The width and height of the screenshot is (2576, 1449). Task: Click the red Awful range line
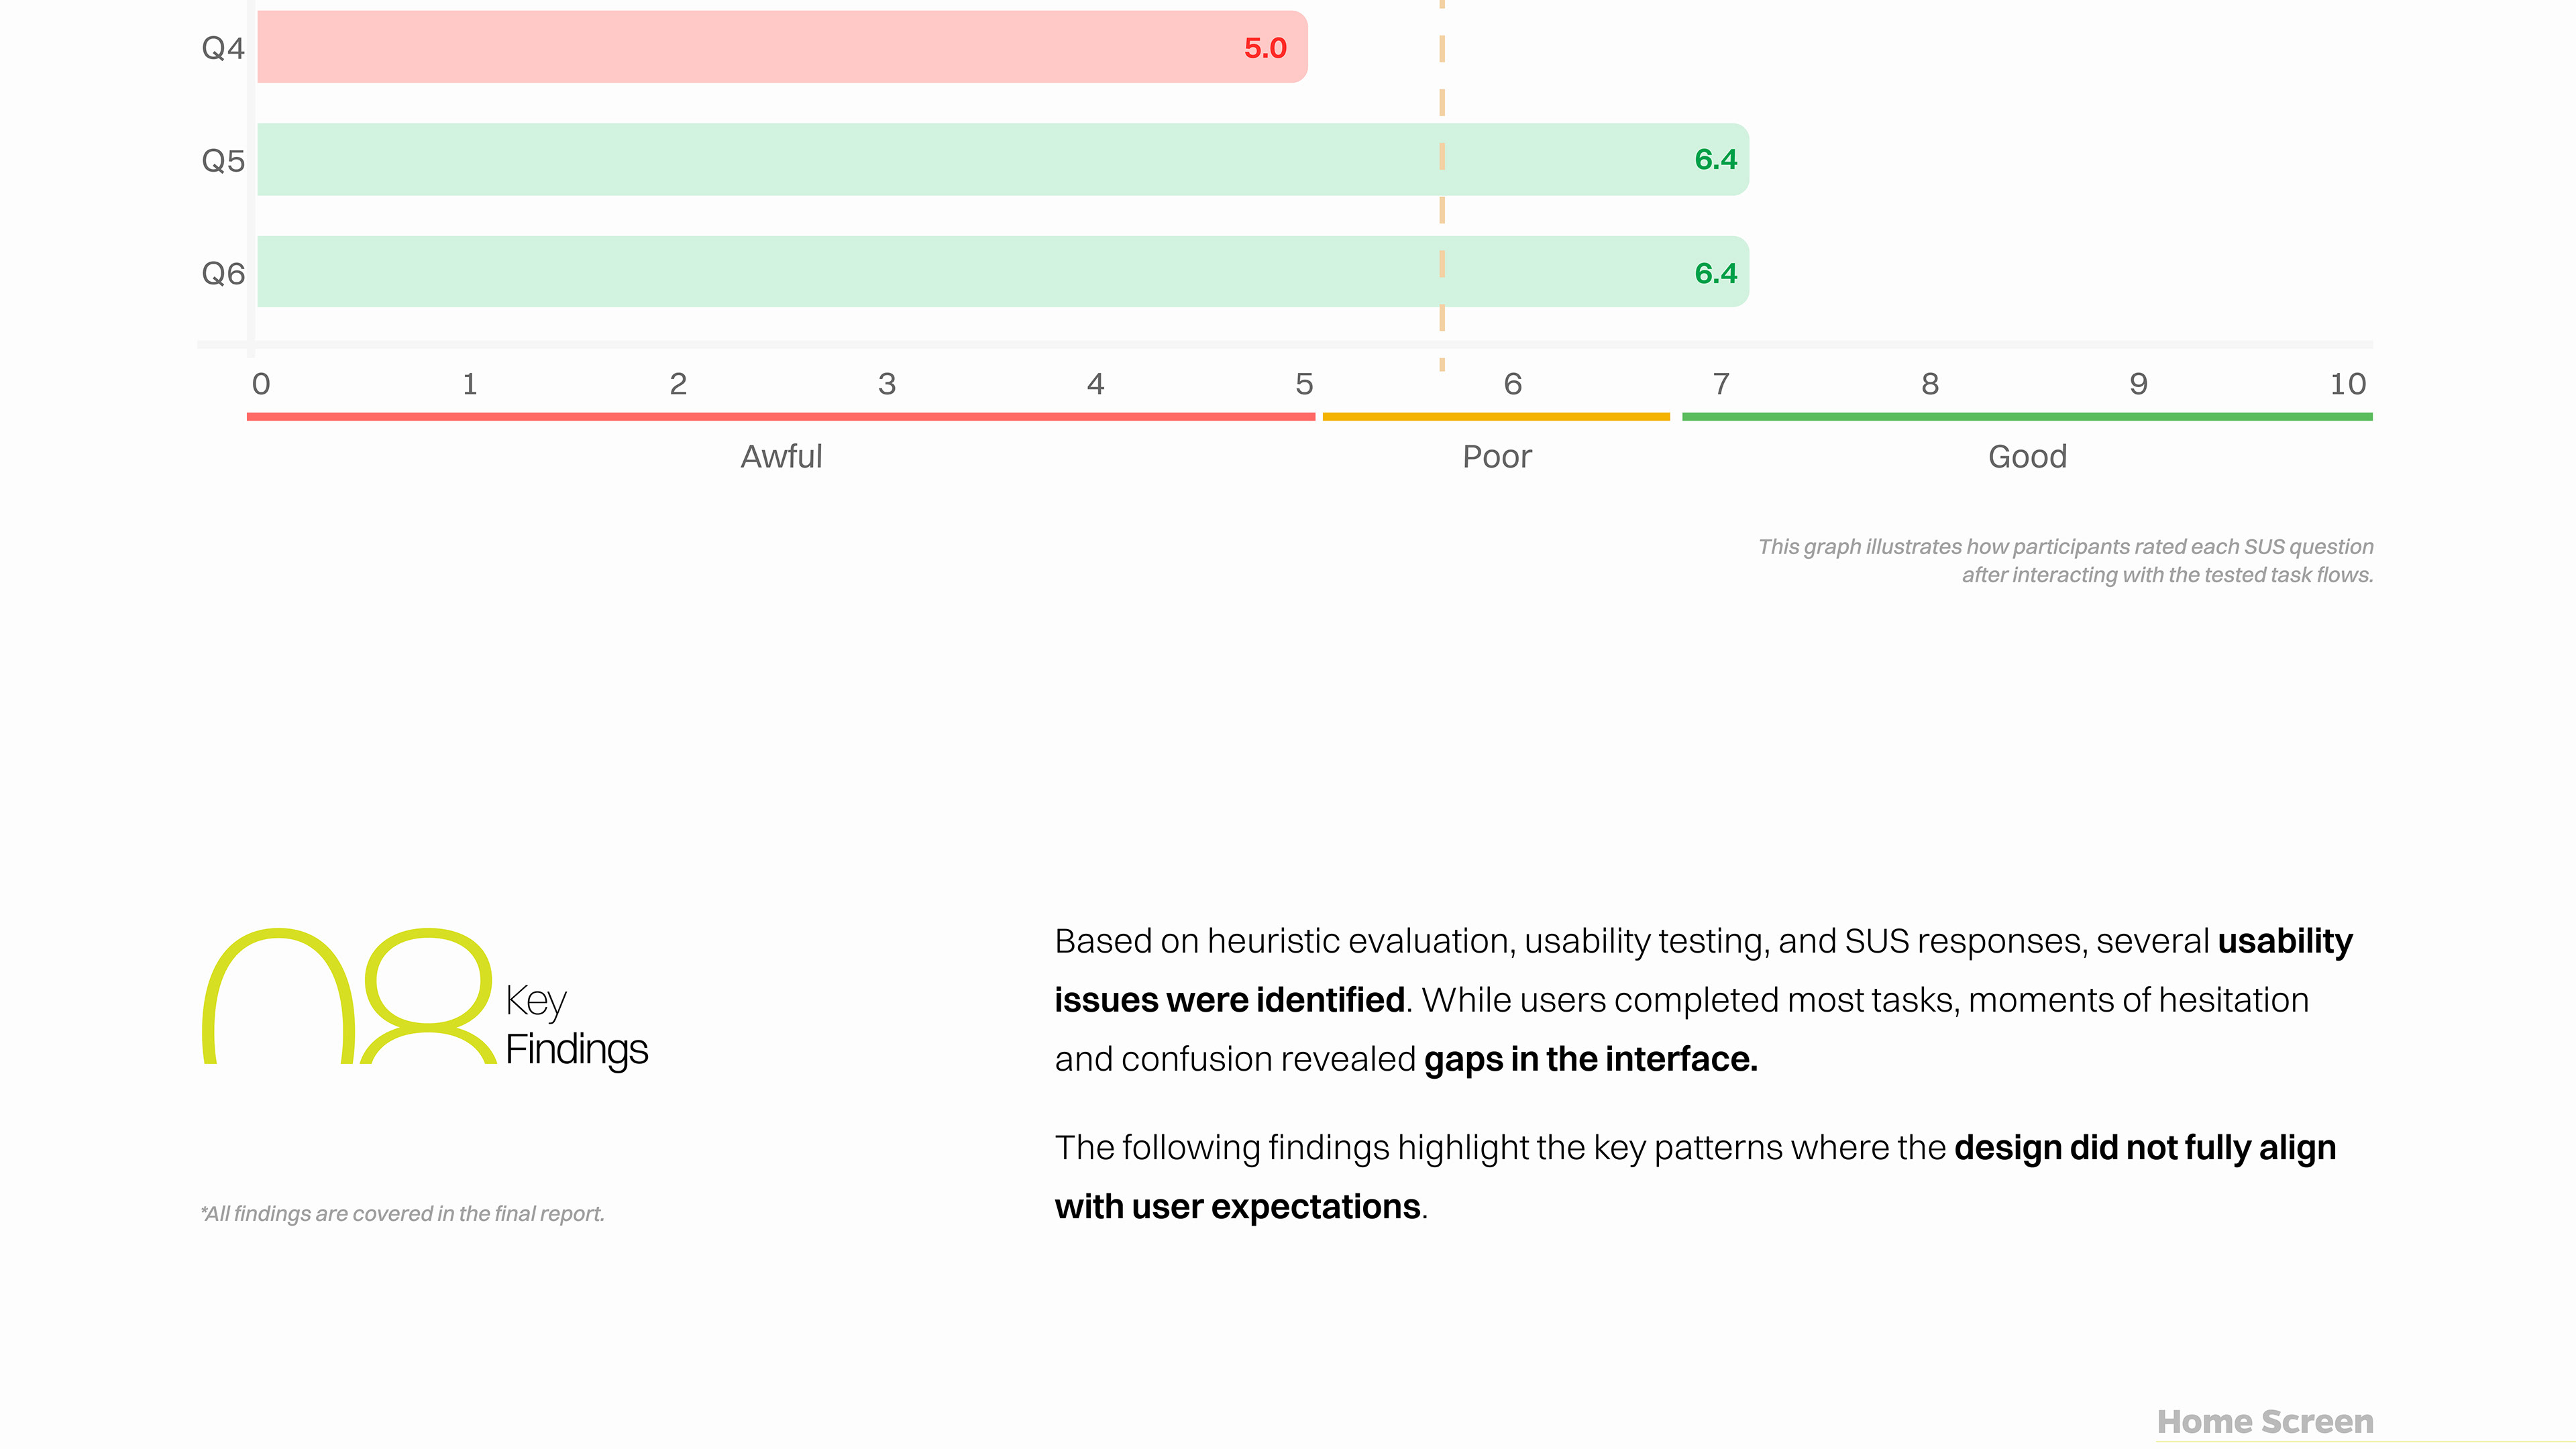[x=780, y=416]
